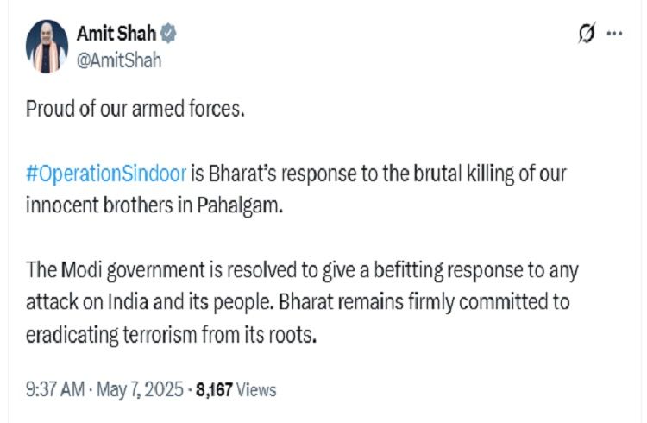Click the May 7, 2025 date
The height and width of the screenshot is (423, 647).
pos(140,389)
